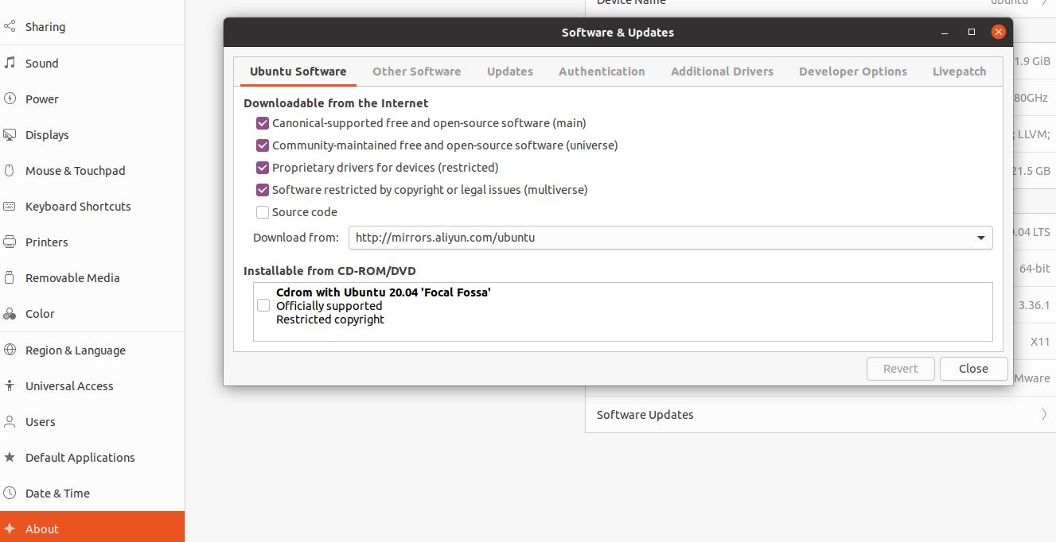The height and width of the screenshot is (542, 1056).
Task: Click the Power icon in sidebar
Action: 10,99
